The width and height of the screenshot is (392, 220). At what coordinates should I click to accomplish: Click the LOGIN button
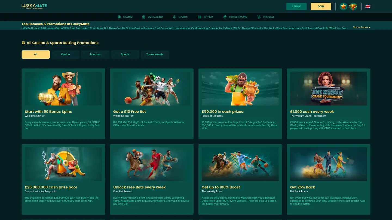point(296,7)
